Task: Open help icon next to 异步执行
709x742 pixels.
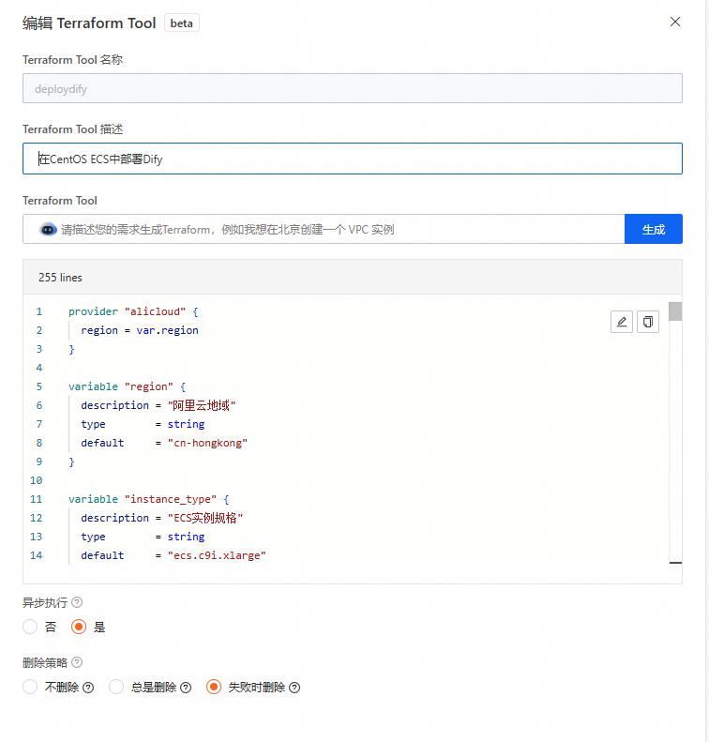Action: pyautogui.click(x=77, y=602)
